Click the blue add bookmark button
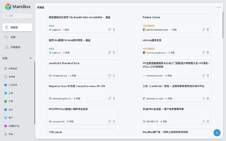 (217, 133)
